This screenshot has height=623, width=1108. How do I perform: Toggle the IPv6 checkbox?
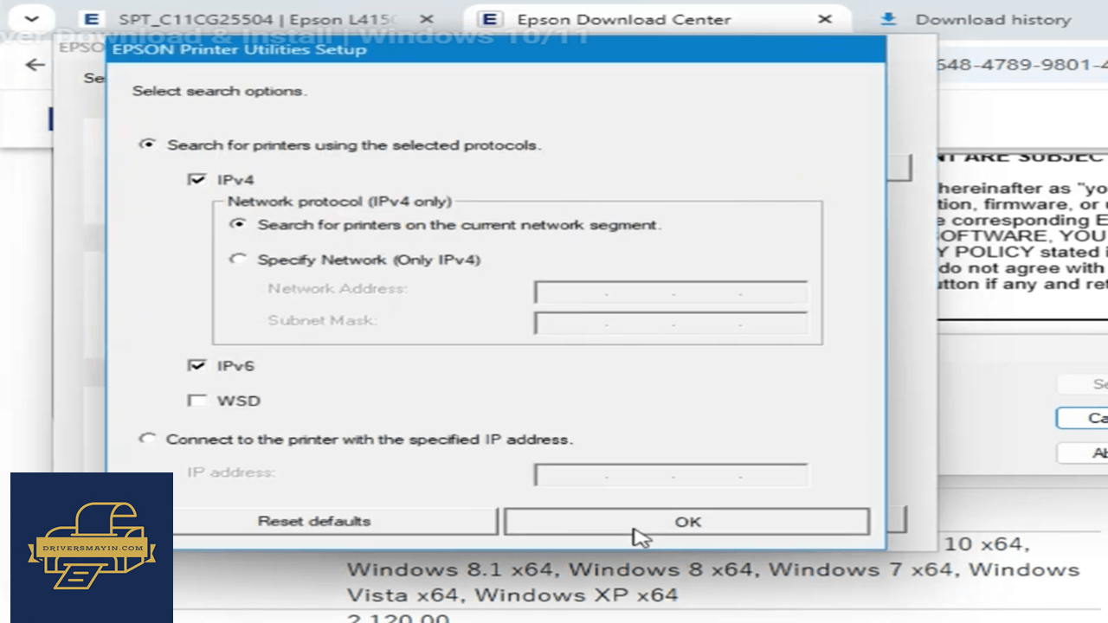[197, 365]
